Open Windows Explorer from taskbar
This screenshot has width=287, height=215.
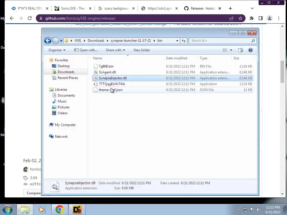pyautogui.click(x=25, y=209)
